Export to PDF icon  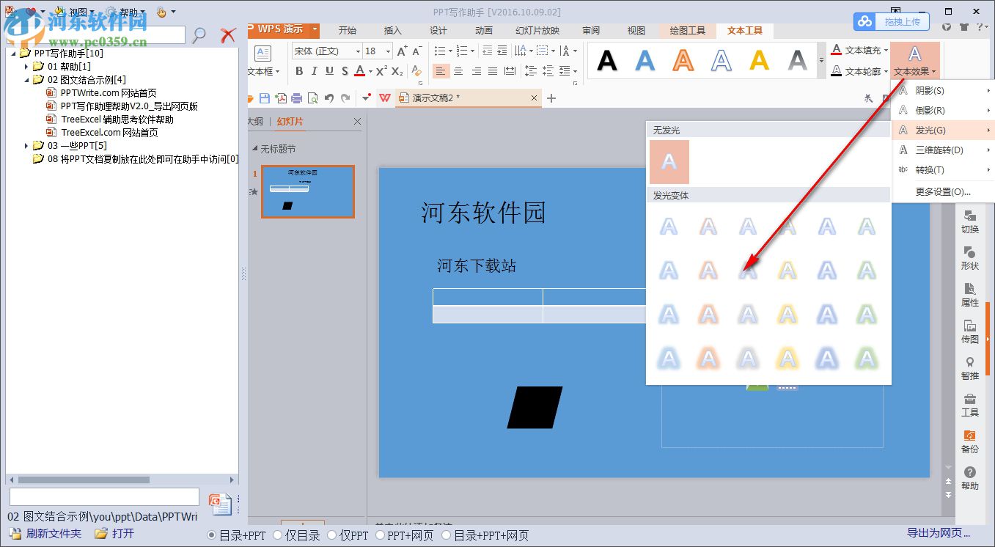point(281,98)
